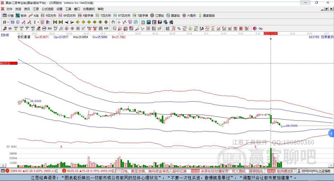Click the infinity symbol icon
The image size is (334, 181).
click(x=261, y=28)
